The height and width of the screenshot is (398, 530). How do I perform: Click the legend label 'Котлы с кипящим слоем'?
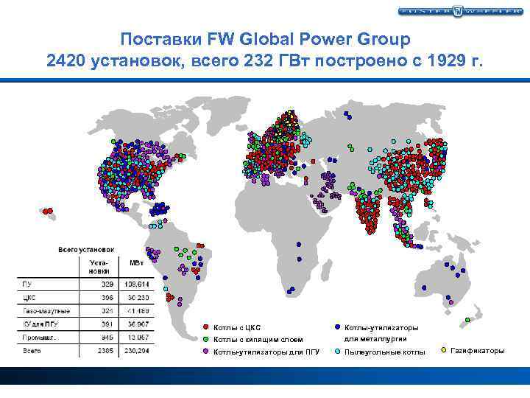[258, 340]
